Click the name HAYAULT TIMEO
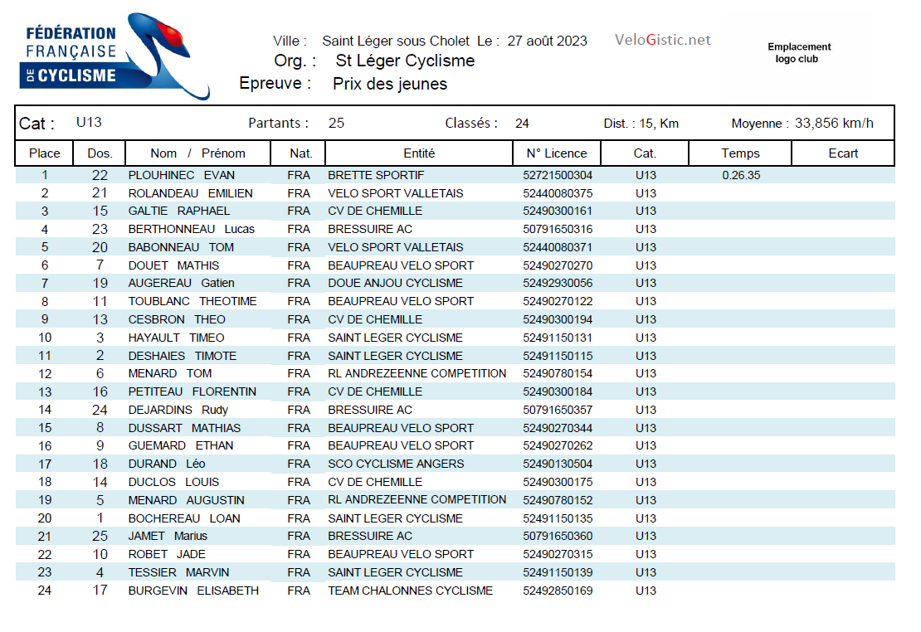 (176, 338)
